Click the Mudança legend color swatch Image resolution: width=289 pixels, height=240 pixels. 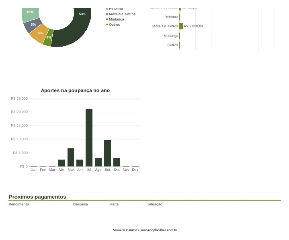click(107, 19)
